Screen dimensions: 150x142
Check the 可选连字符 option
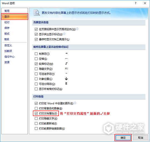coord(36,74)
